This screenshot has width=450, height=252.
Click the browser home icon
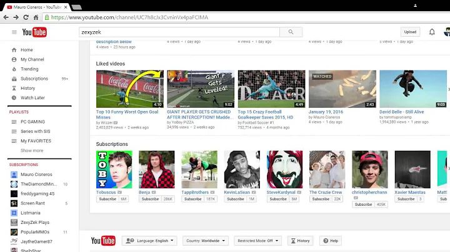[x=36, y=17]
